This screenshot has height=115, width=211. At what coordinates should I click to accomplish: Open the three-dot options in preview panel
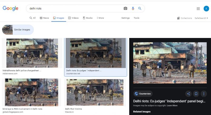[204, 94]
